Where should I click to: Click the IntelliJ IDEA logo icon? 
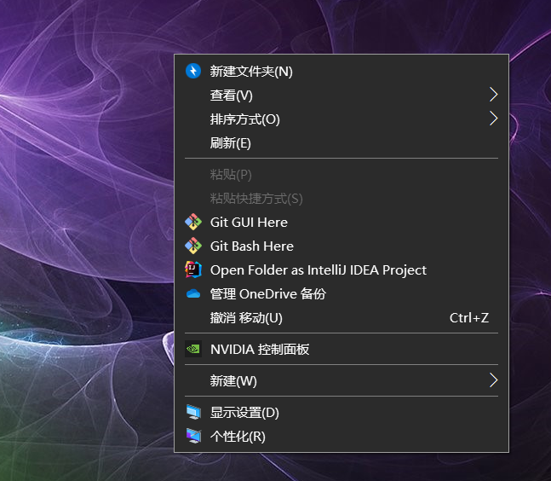pyautogui.click(x=193, y=269)
